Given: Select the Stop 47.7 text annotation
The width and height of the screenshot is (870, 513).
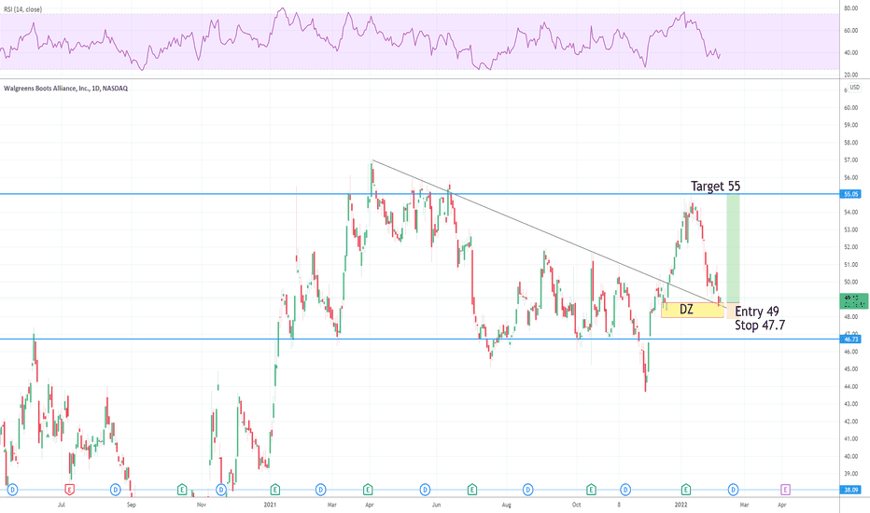Looking at the screenshot, I should point(760,325).
